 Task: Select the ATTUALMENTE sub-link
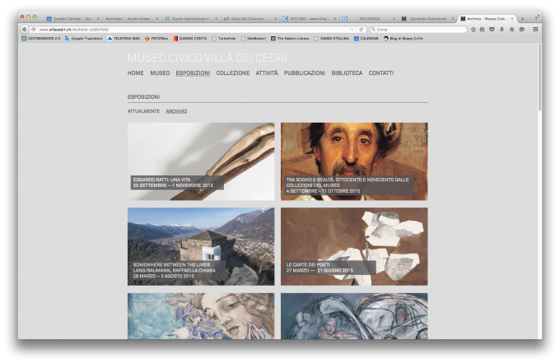tap(143, 111)
